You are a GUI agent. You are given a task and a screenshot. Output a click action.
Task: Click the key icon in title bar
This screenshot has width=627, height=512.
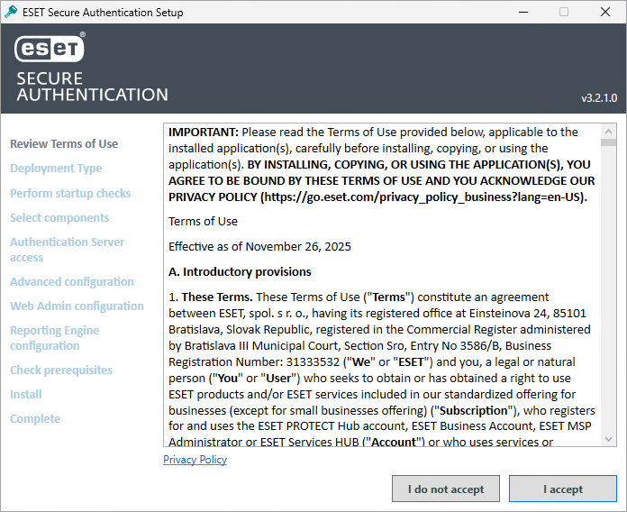(x=11, y=12)
